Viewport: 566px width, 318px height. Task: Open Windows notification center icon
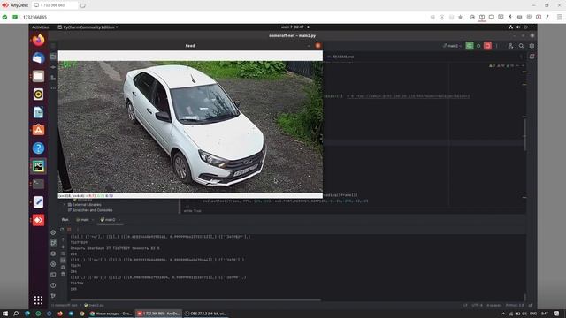point(556,314)
